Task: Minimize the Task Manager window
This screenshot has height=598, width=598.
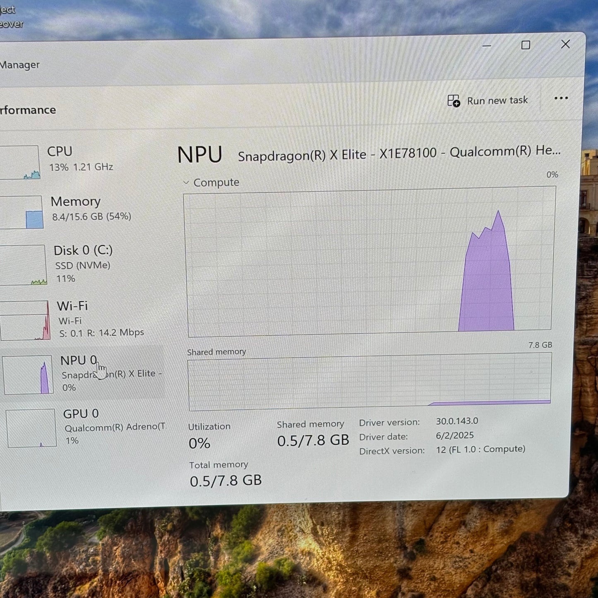Action: 487,46
